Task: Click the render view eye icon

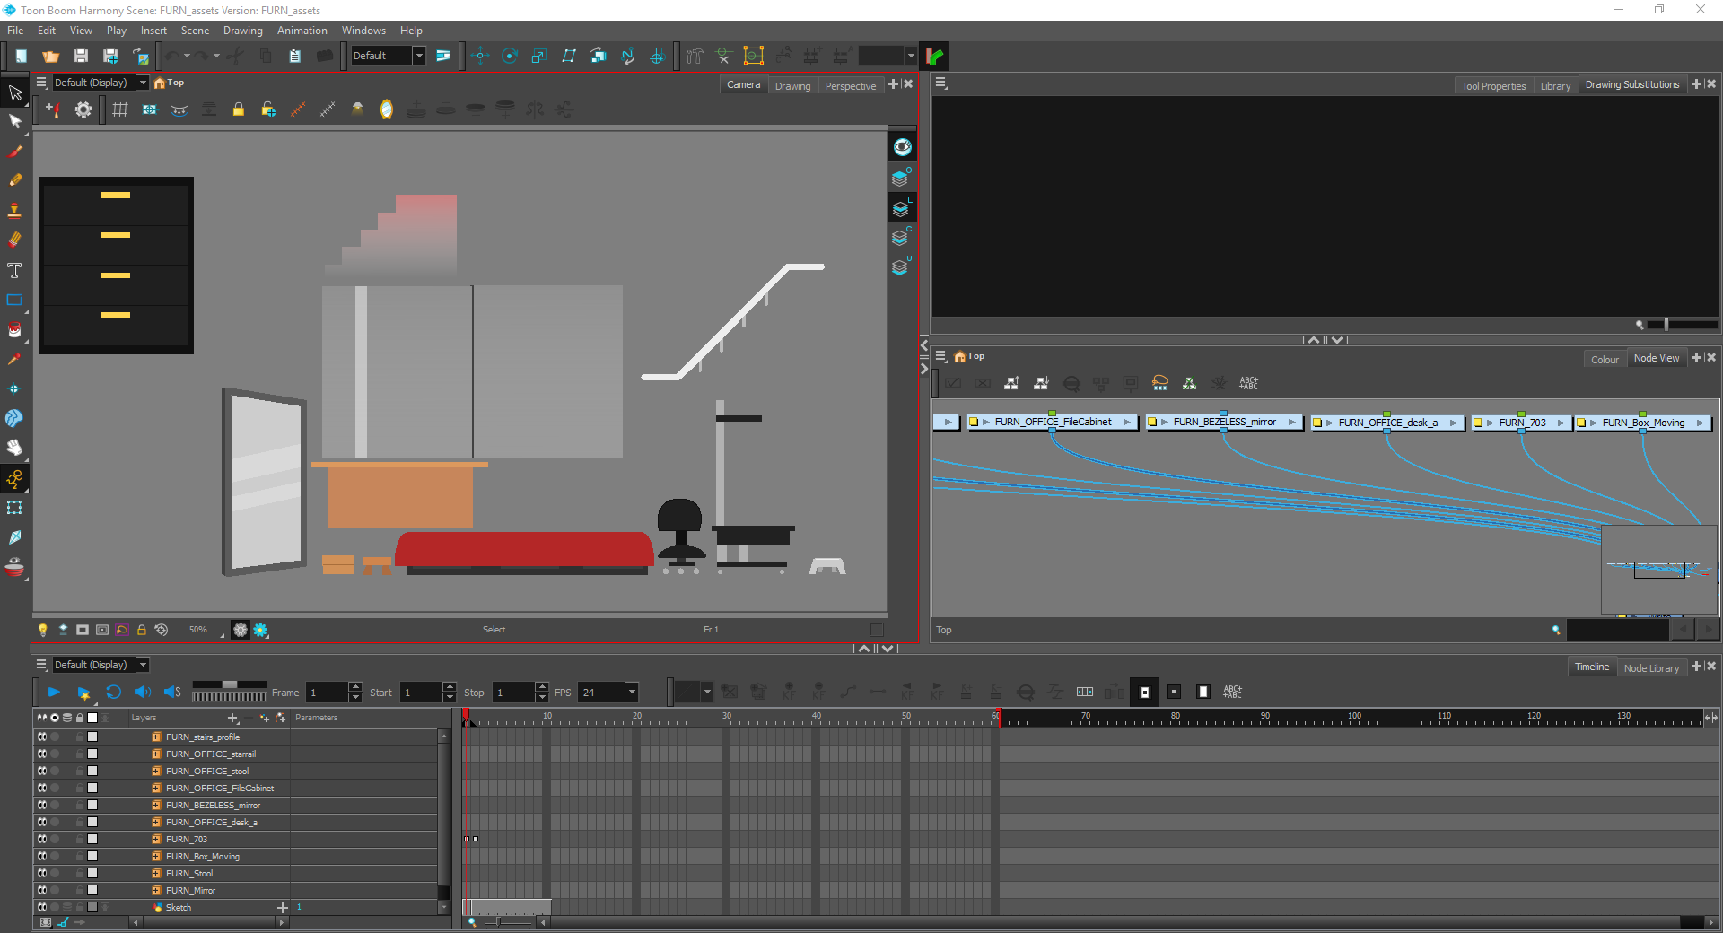Action: click(x=902, y=147)
